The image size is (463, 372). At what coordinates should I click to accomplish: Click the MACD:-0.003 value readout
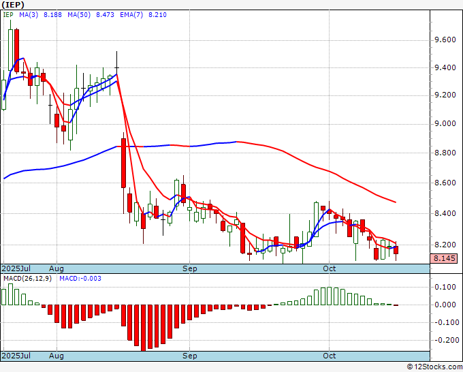(80, 279)
